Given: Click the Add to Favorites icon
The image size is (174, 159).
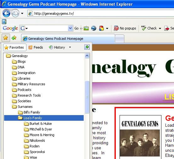Looking at the screenshot, I should [14, 38].
